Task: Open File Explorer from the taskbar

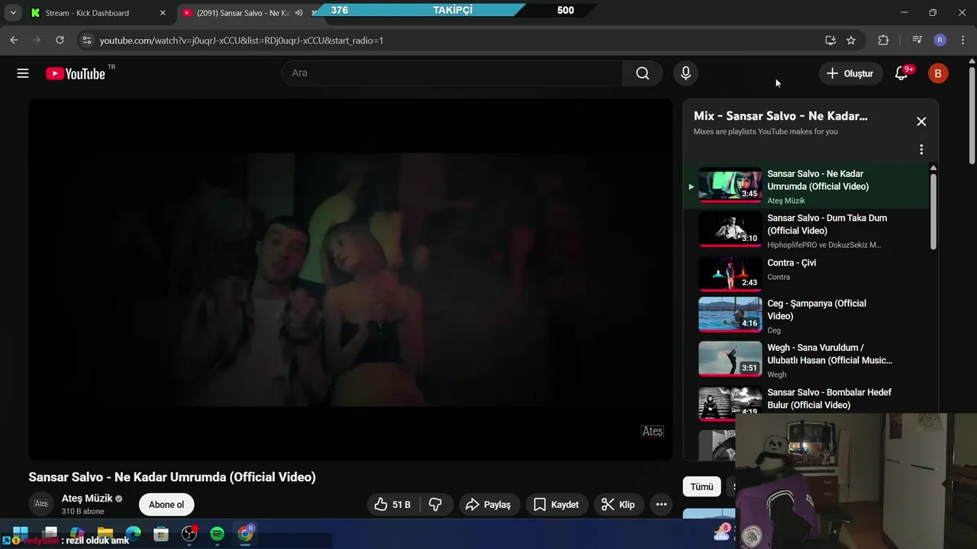Action: (105, 534)
